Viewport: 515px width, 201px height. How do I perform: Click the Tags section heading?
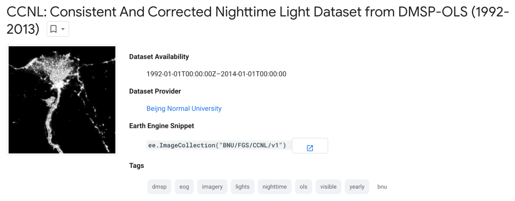136,165
